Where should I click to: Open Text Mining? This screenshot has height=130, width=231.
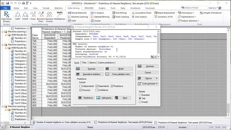[119, 13]
